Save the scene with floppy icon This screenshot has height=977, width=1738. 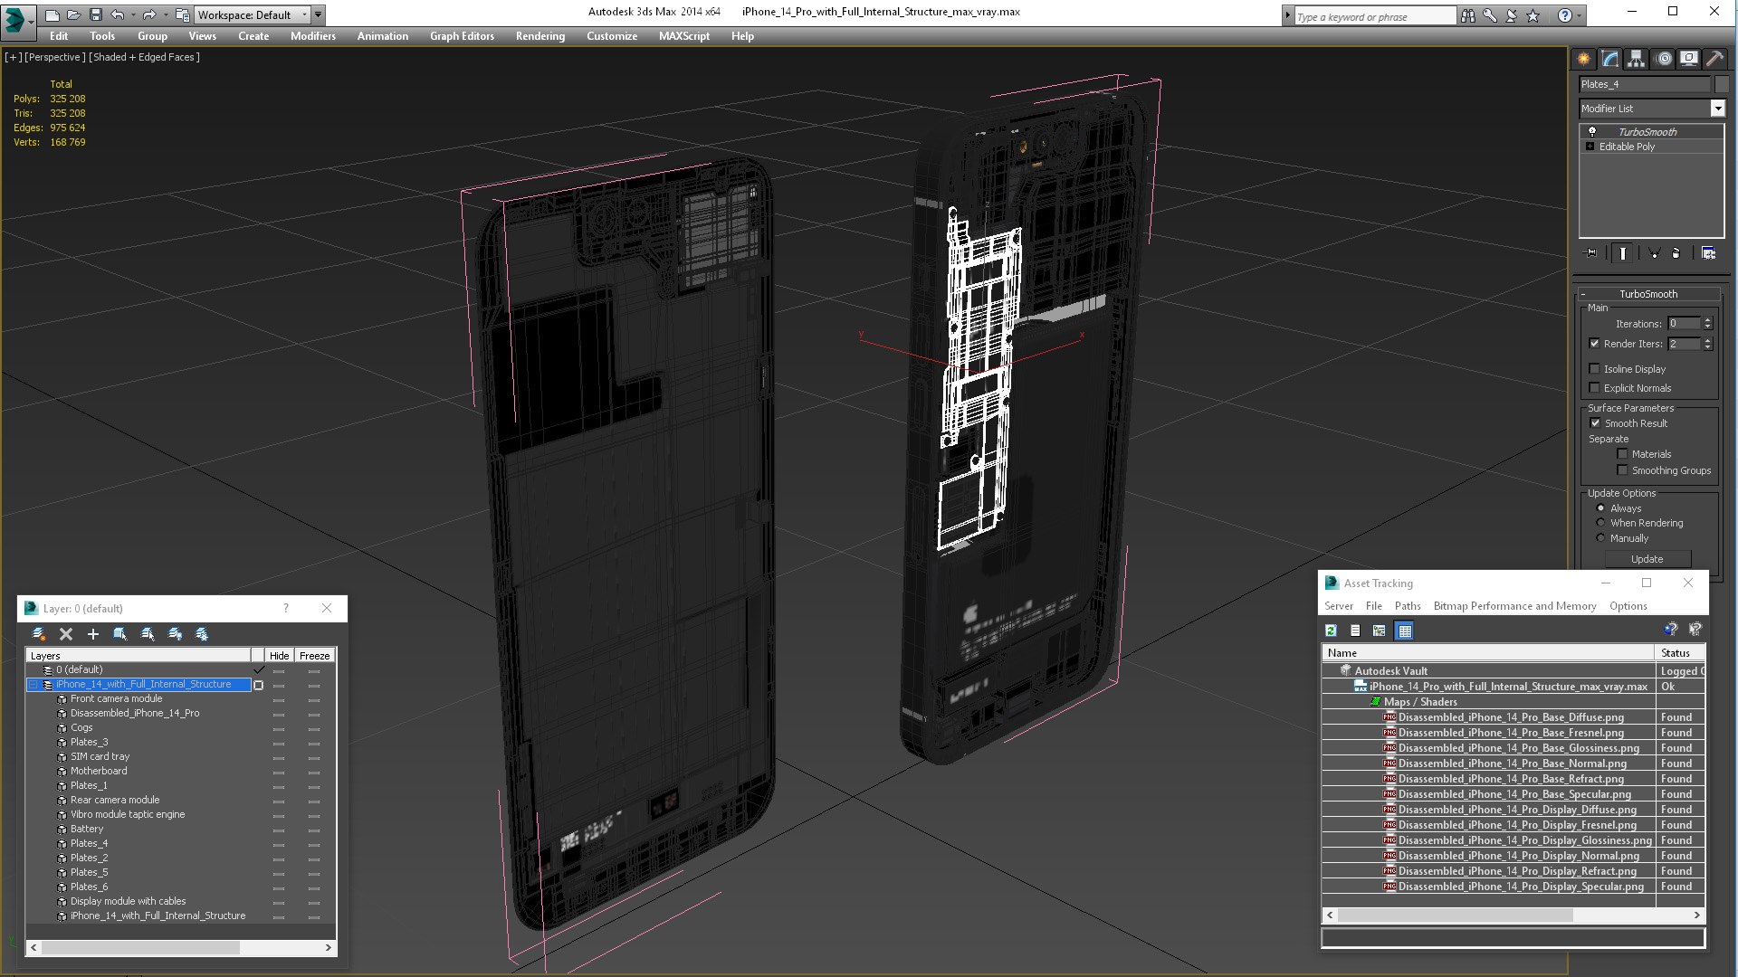[x=95, y=14]
